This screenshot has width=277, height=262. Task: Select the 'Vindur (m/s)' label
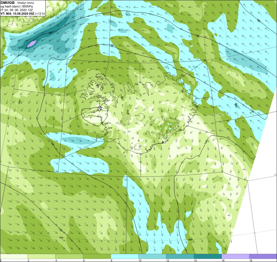click(x=25, y=3)
